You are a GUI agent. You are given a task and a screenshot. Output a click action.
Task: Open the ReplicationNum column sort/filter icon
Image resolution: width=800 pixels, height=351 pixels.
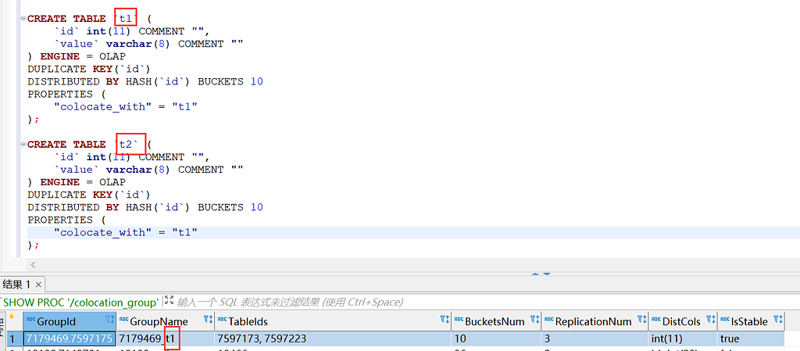pos(641,321)
